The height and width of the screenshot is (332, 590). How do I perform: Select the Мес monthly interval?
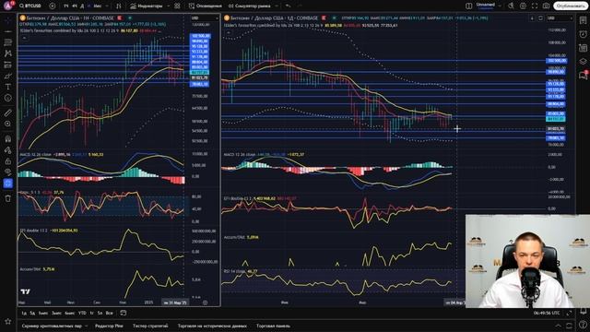click(98, 6)
